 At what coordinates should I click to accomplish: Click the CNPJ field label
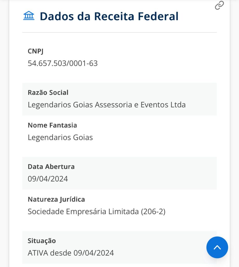[x=36, y=51]
